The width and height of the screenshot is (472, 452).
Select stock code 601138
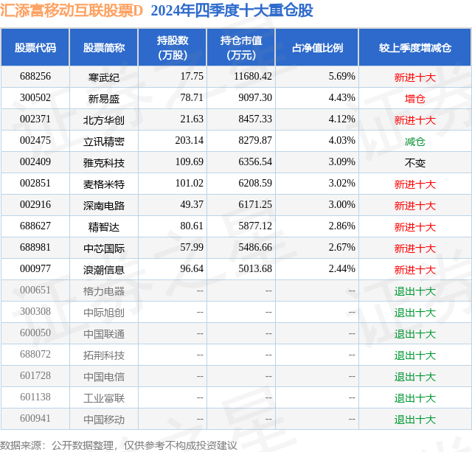[x=35, y=397]
